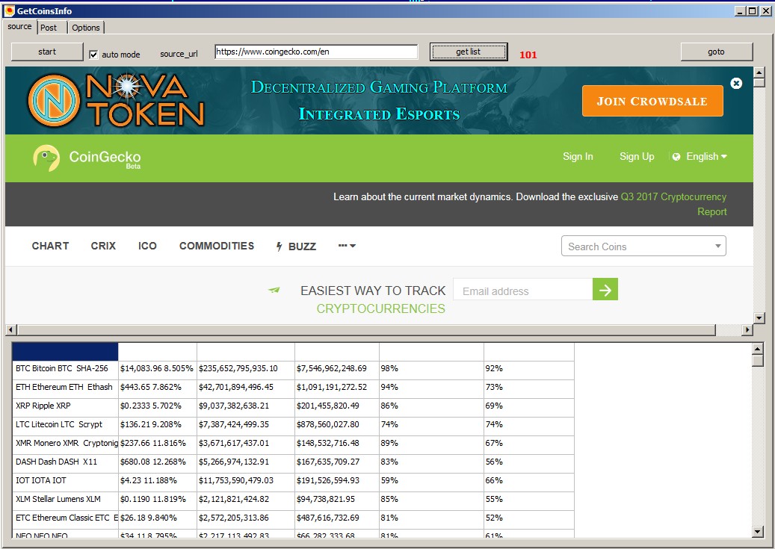Click the paper plane icon near Easiest Way
775x549 pixels.
click(x=274, y=290)
